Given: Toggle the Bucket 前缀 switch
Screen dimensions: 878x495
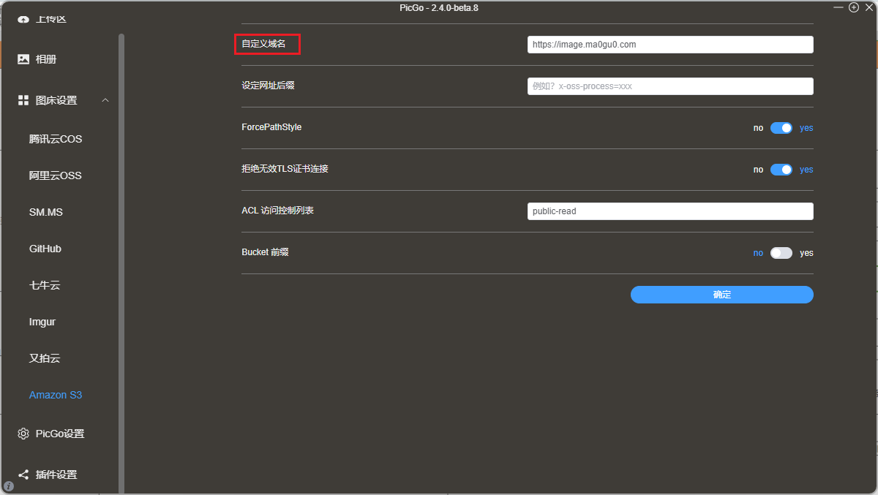Looking at the screenshot, I should coord(781,253).
